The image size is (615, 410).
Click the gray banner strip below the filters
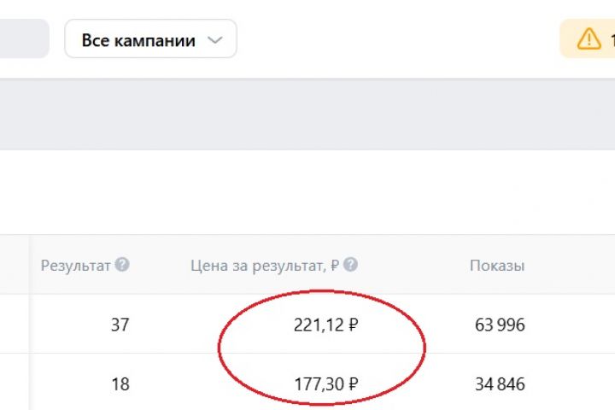coord(307,115)
